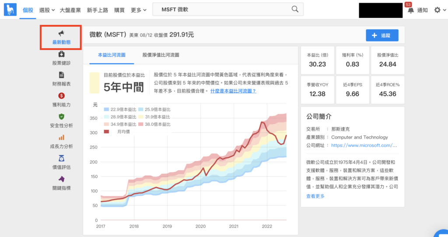Click 通知 label in header
This screenshot has height=237, width=448.
422,10
